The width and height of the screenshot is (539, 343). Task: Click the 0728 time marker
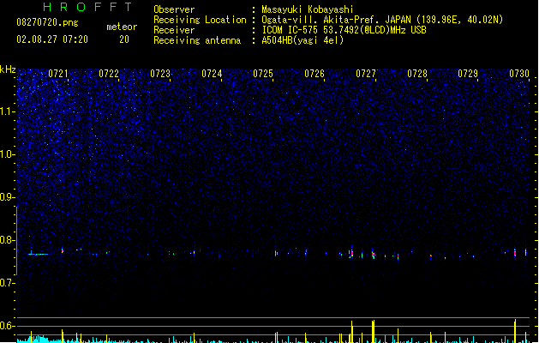pyautogui.click(x=417, y=74)
